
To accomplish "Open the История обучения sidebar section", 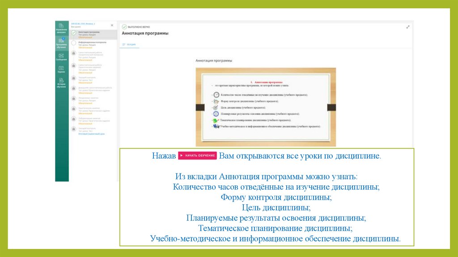I will (61, 83).
